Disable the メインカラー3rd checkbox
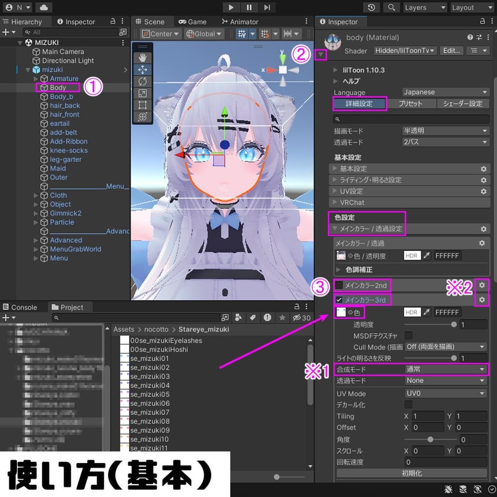The image size is (497, 497). 338,299
